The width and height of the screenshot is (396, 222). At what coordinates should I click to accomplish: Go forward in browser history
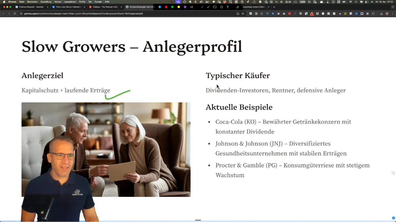click(x=9, y=14)
